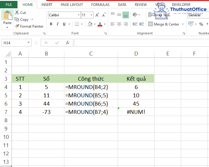Screen dimensions: 209x167
Task: Expand Borders dropdown arrow
Action: tap(82, 24)
